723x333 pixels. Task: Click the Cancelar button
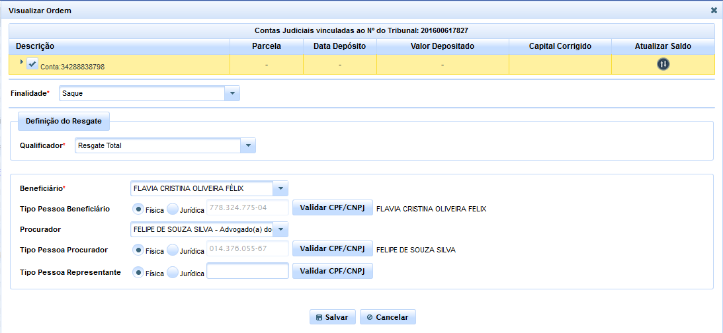click(388, 317)
